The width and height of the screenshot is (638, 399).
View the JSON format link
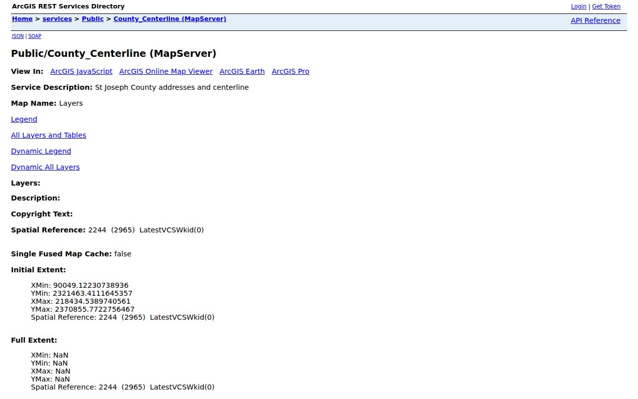point(18,36)
